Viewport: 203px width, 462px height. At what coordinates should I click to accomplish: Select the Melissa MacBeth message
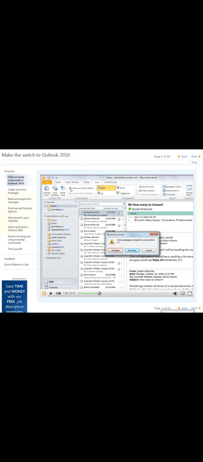pos(102,288)
